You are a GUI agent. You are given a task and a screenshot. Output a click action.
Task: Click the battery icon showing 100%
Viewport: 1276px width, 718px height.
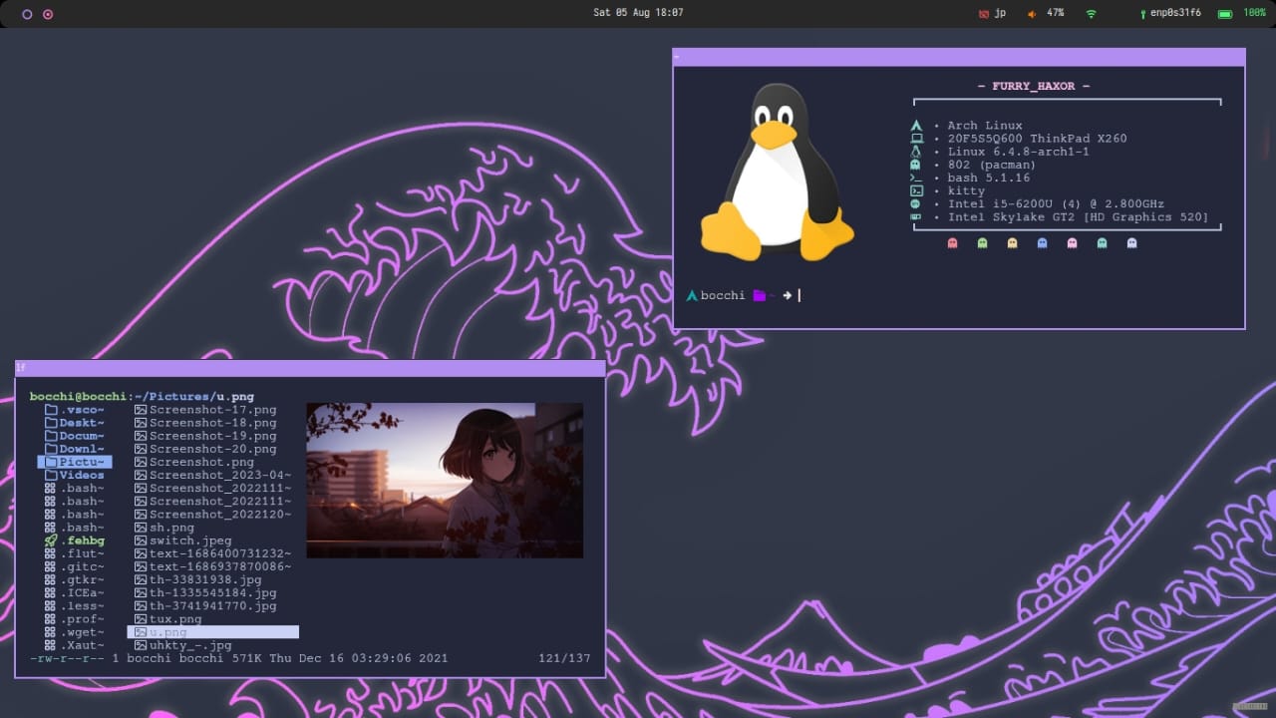[1223, 13]
